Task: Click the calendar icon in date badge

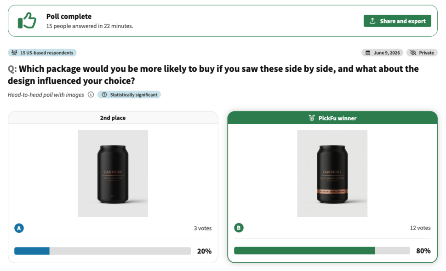Action: [368, 52]
